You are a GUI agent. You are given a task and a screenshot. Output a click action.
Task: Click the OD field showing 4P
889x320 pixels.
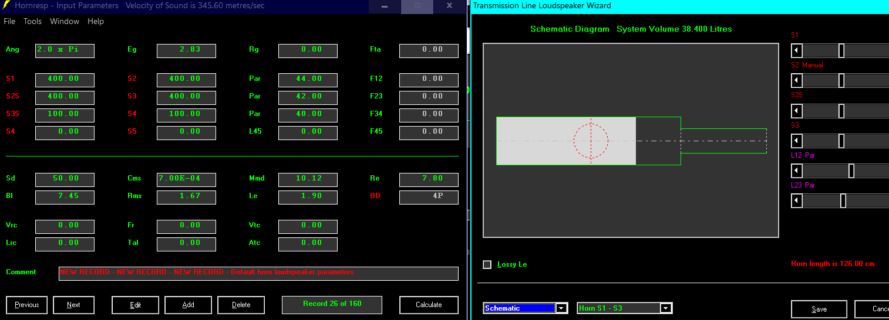click(x=429, y=197)
